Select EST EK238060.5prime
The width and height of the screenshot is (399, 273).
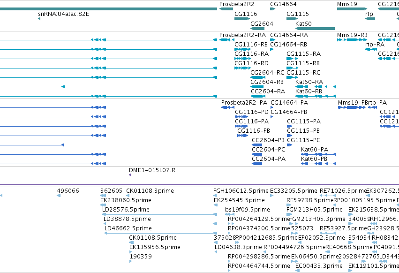pyautogui.click(x=126, y=200)
